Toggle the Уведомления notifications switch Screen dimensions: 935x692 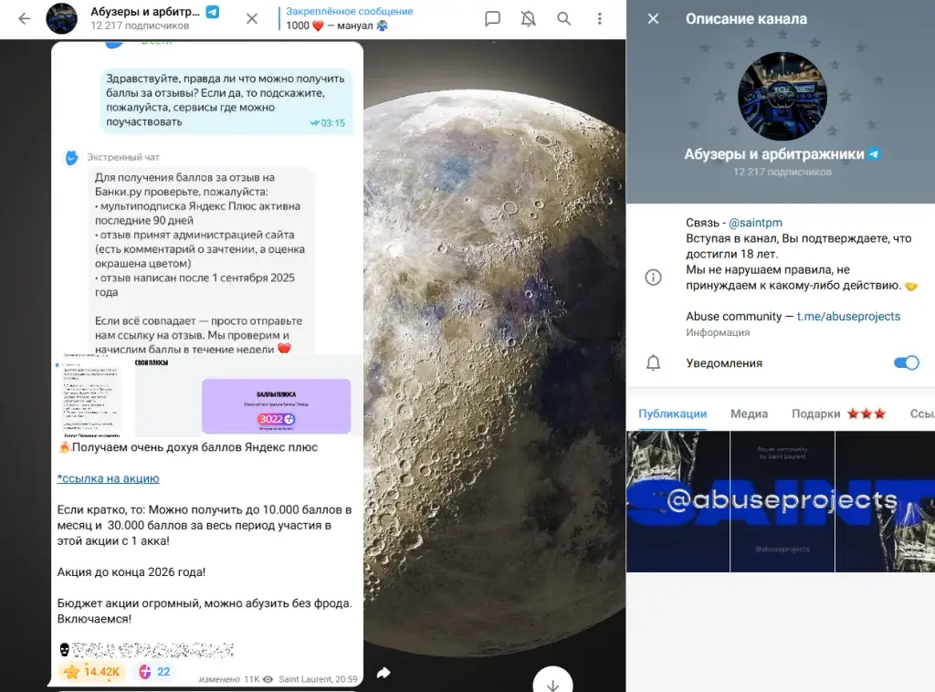(x=907, y=363)
